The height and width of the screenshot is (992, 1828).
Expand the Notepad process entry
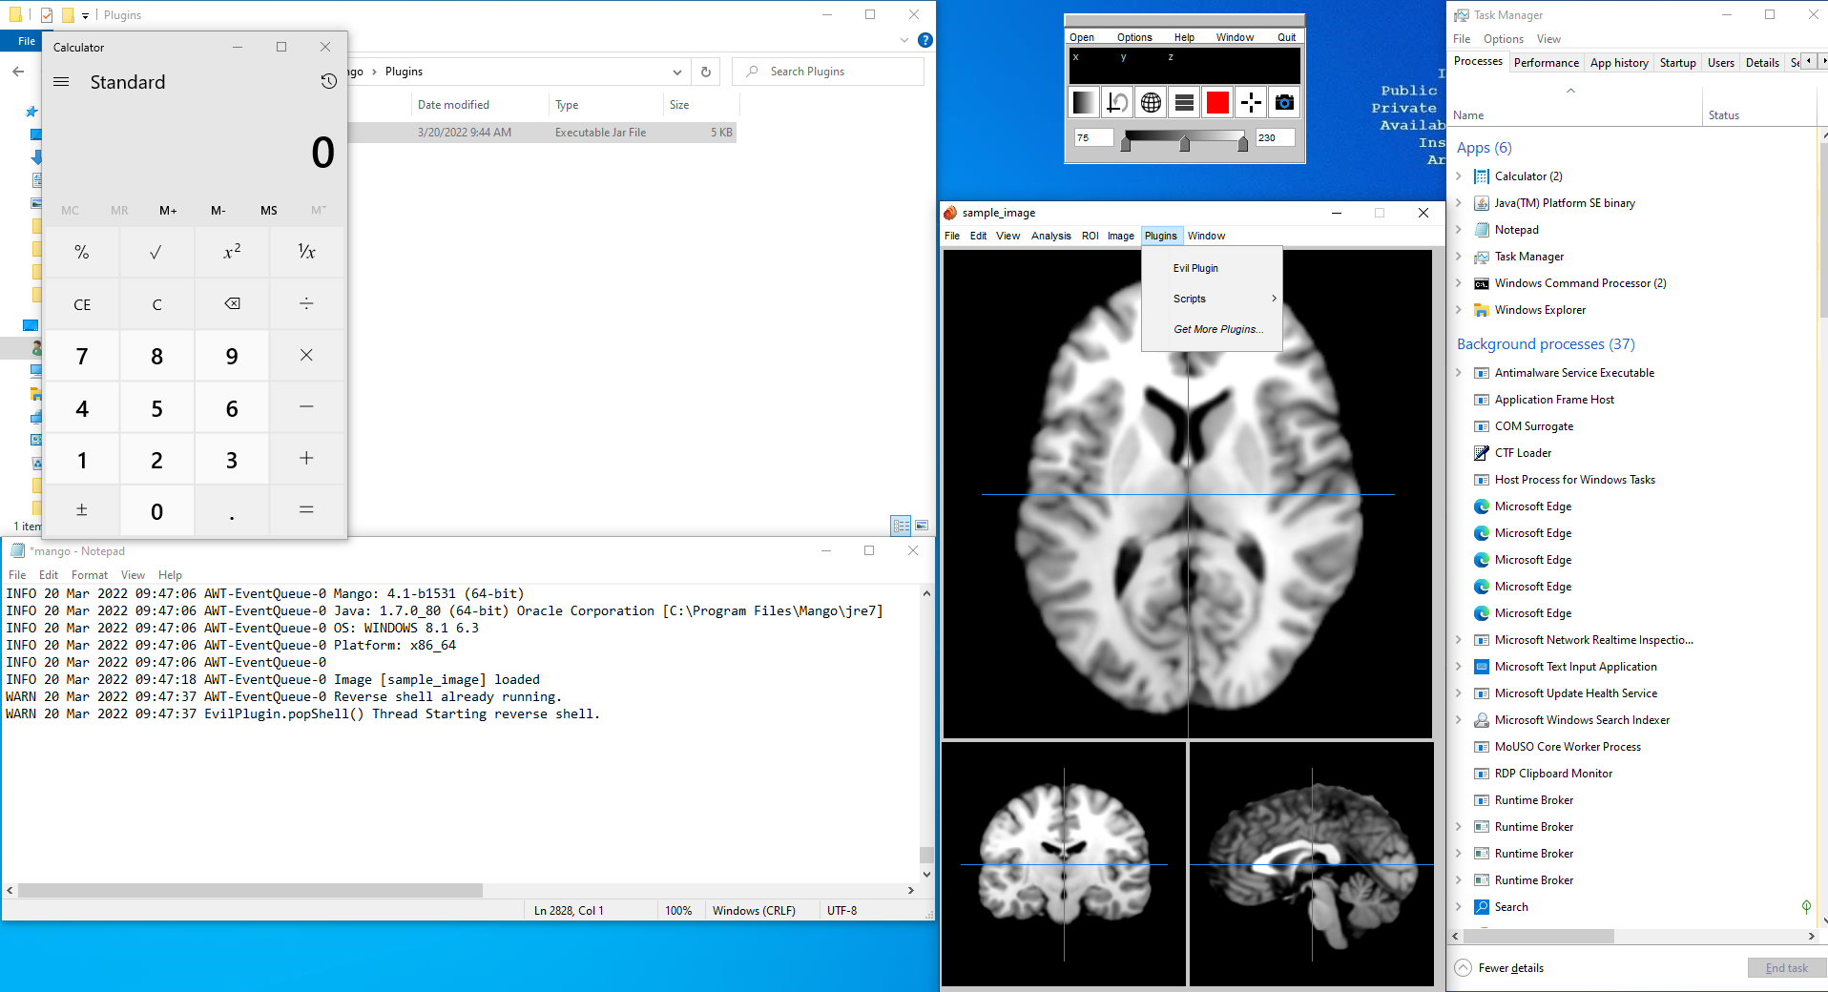1459,230
